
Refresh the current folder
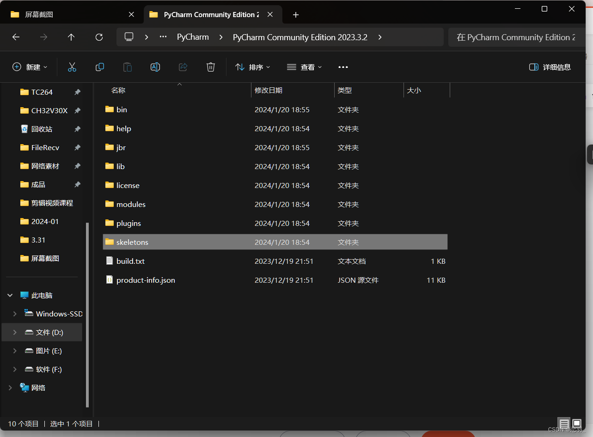pyautogui.click(x=99, y=37)
